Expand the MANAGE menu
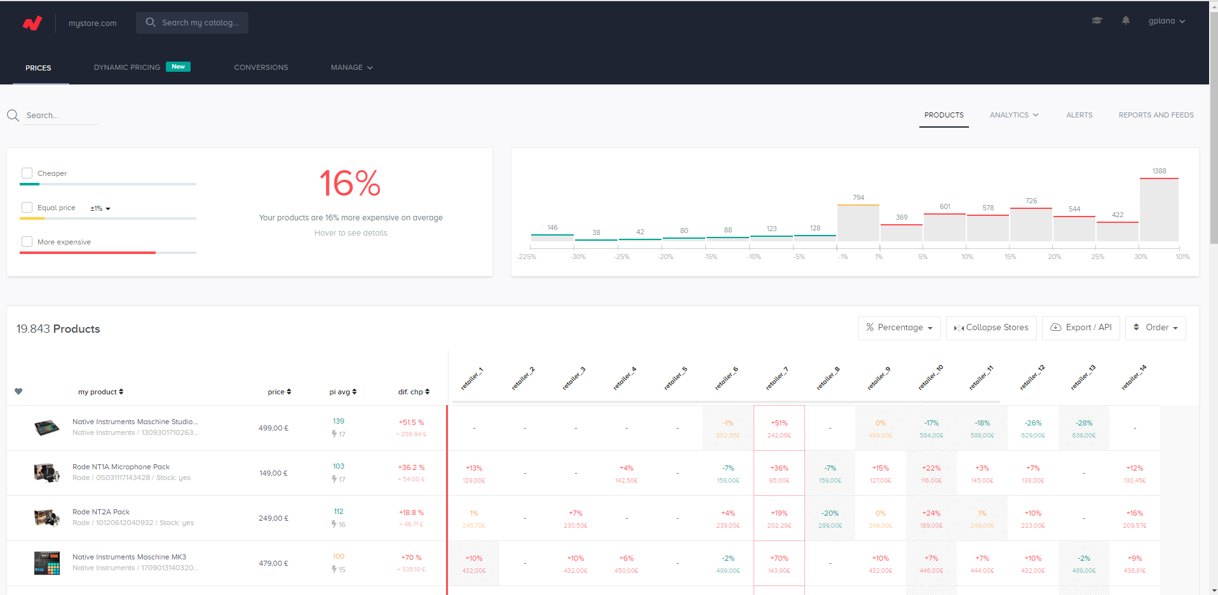 click(351, 67)
